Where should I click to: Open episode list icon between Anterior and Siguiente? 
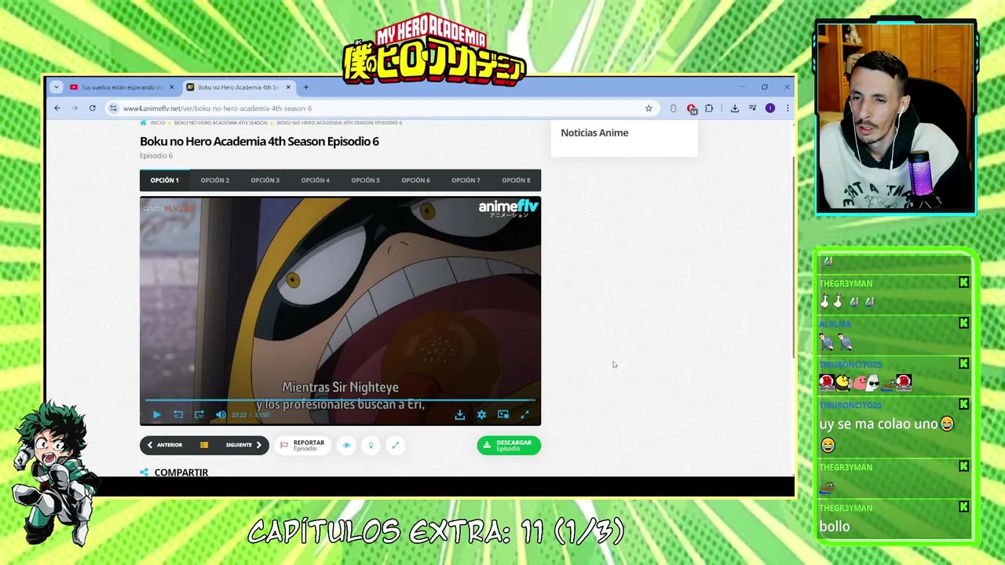pyautogui.click(x=204, y=445)
